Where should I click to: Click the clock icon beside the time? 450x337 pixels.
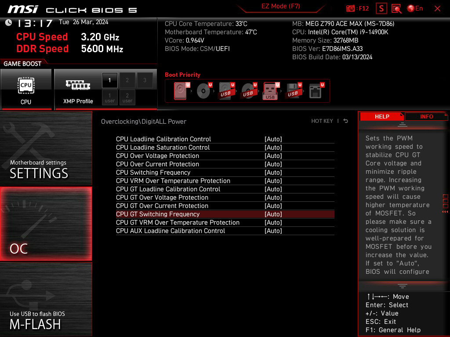(x=9, y=23)
